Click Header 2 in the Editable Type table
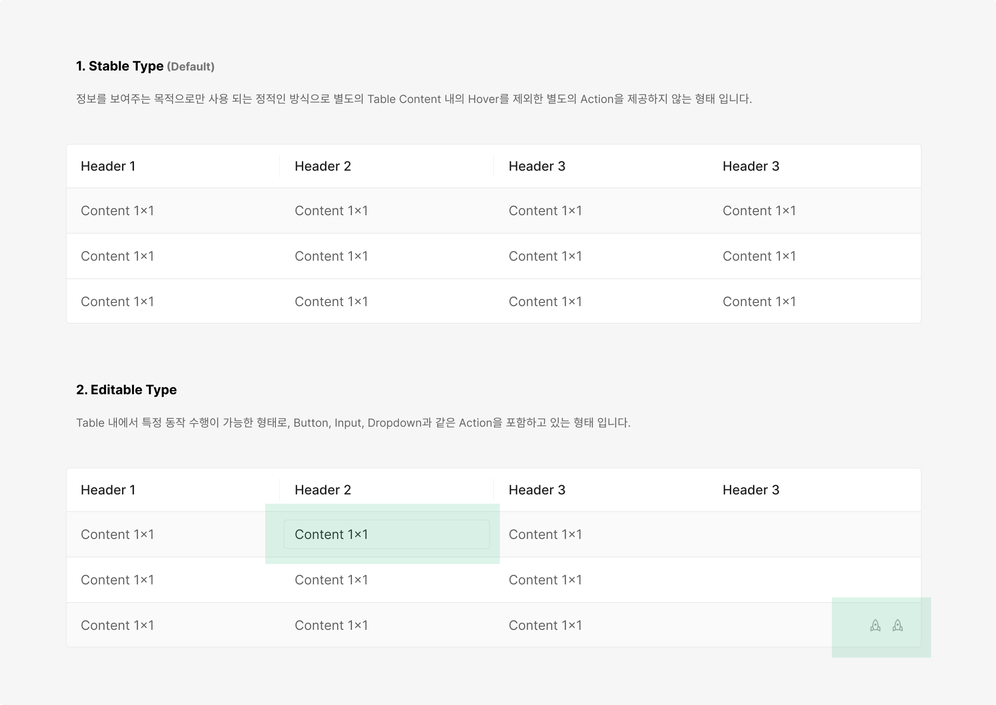The width and height of the screenshot is (996, 705). 323,490
